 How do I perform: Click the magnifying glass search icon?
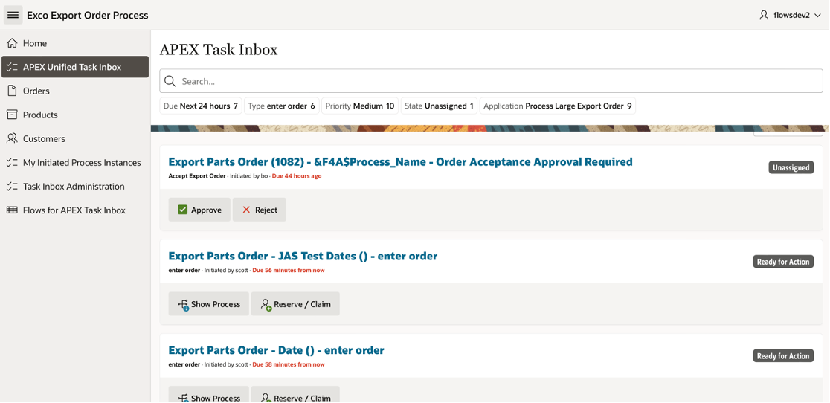(170, 82)
